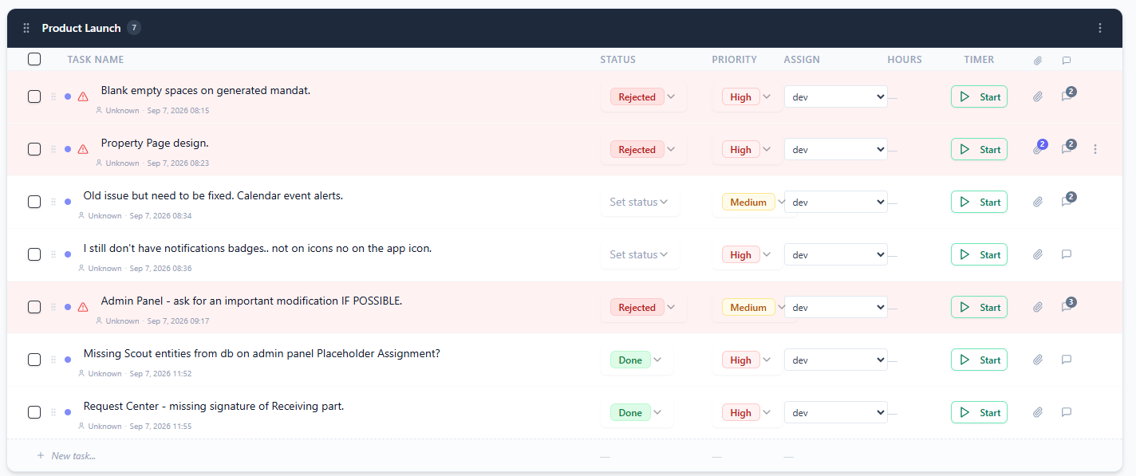Start timer for notifications badges task
Screen dimensions: 1136x476
pos(979,254)
